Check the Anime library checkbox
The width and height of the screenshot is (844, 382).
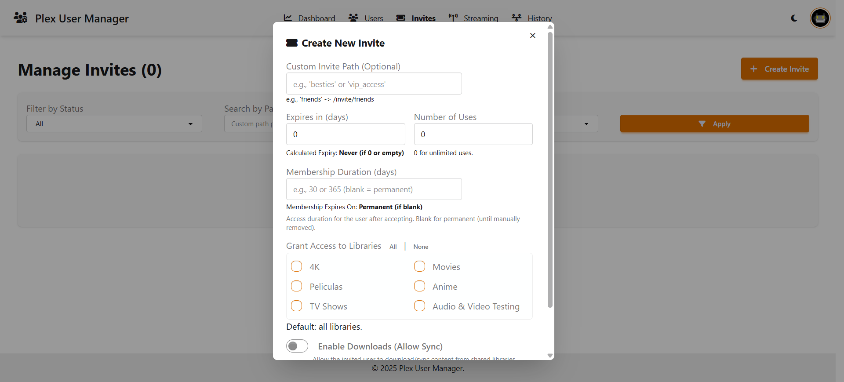(x=420, y=286)
